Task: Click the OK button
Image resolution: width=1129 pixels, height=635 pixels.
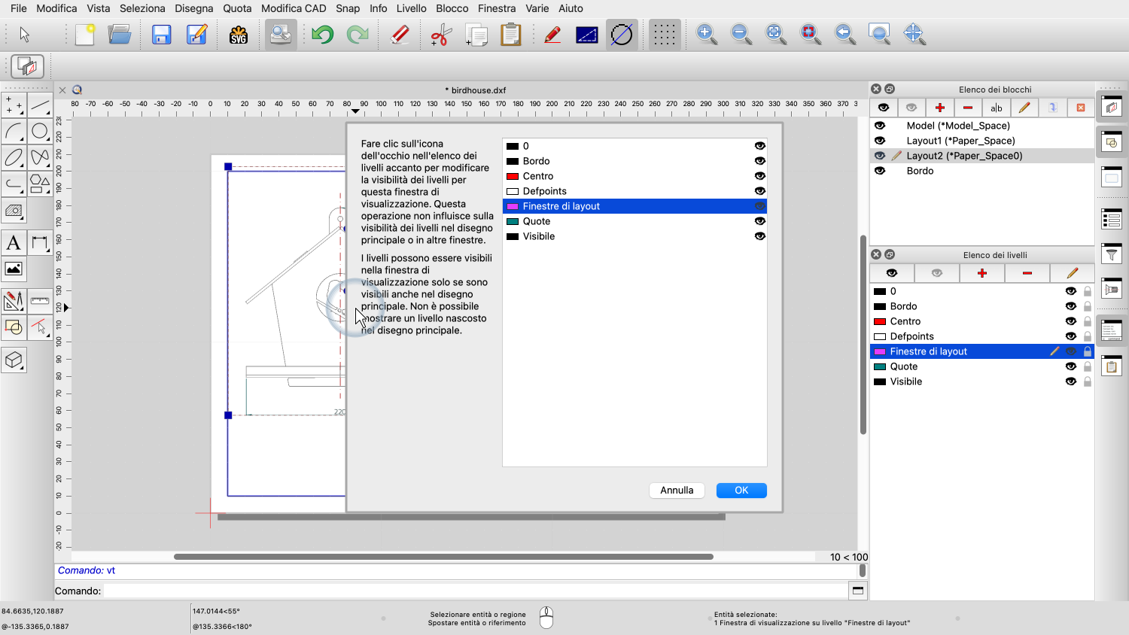Action: coord(741,491)
